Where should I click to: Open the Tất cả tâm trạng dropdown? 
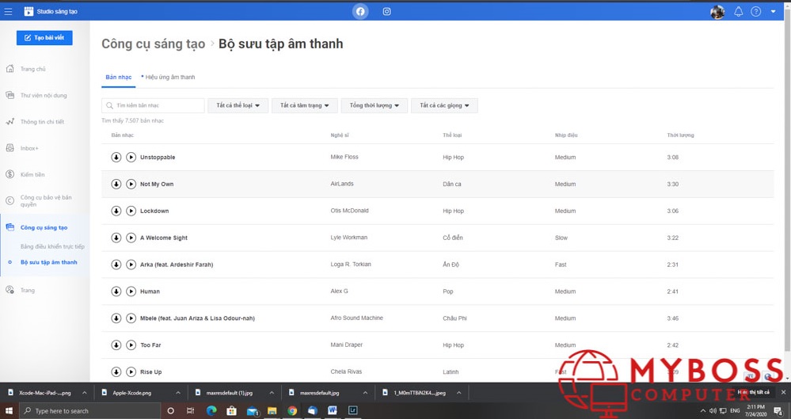304,105
